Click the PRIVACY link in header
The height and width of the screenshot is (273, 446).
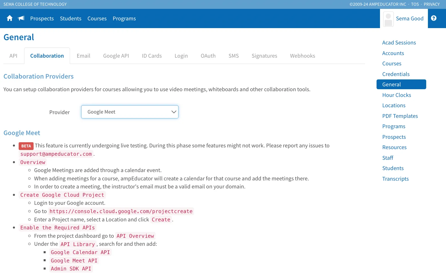coord(432,4)
